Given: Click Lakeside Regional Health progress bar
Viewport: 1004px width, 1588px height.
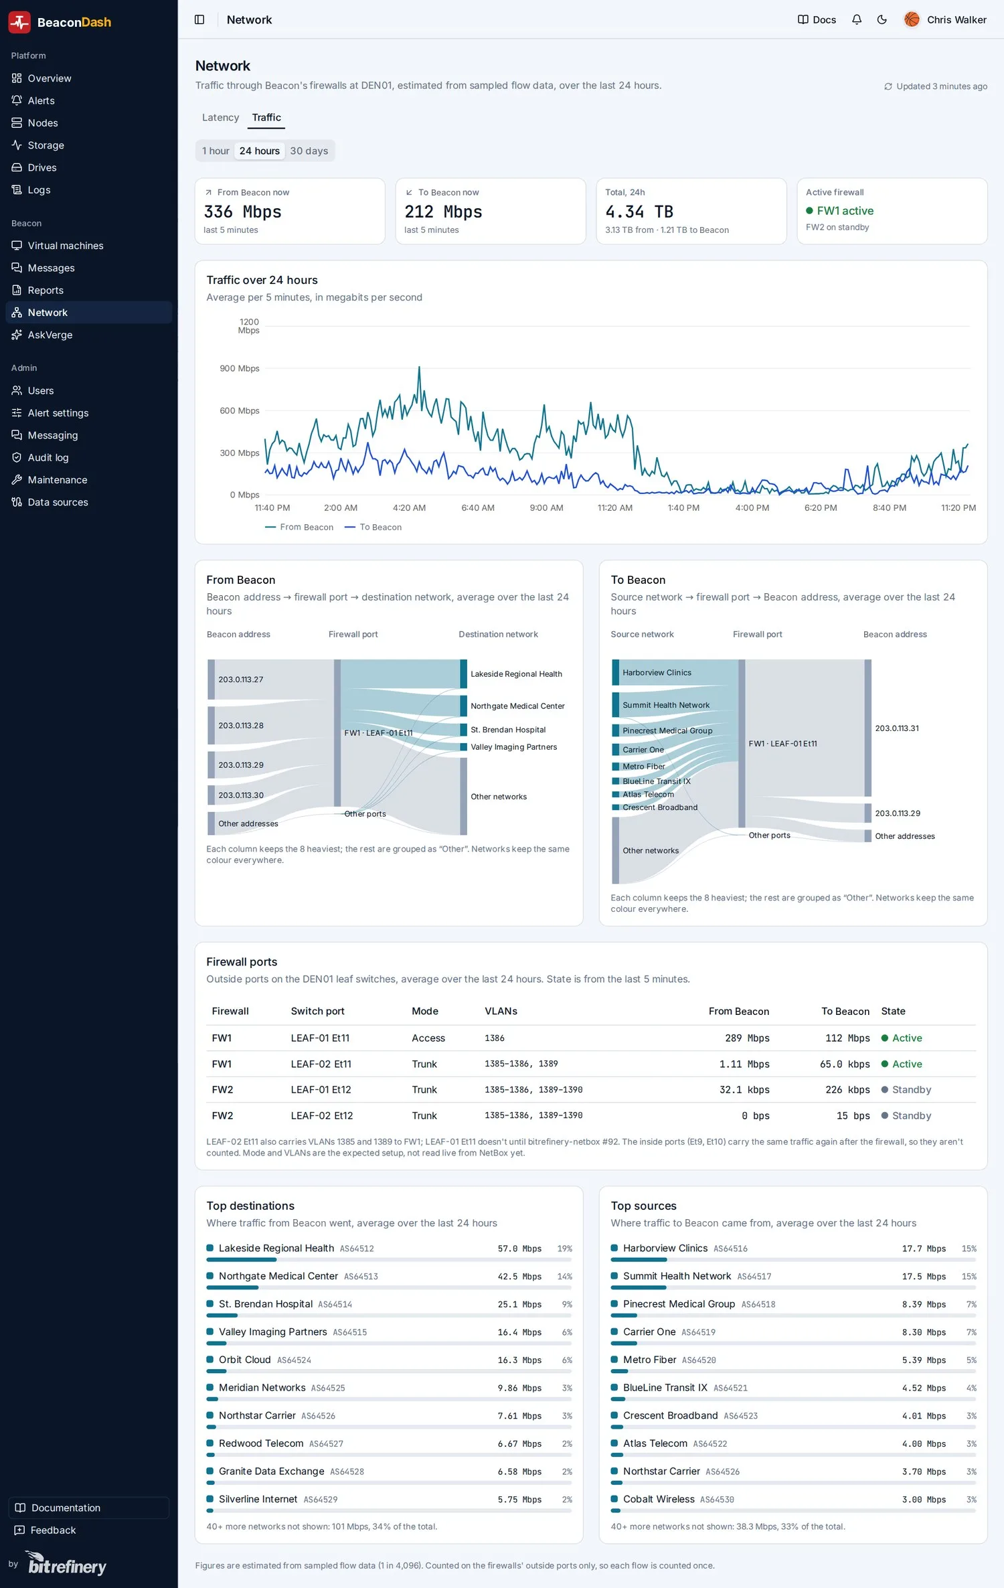Looking at the screenshot, I should (x=389, y=1259).
